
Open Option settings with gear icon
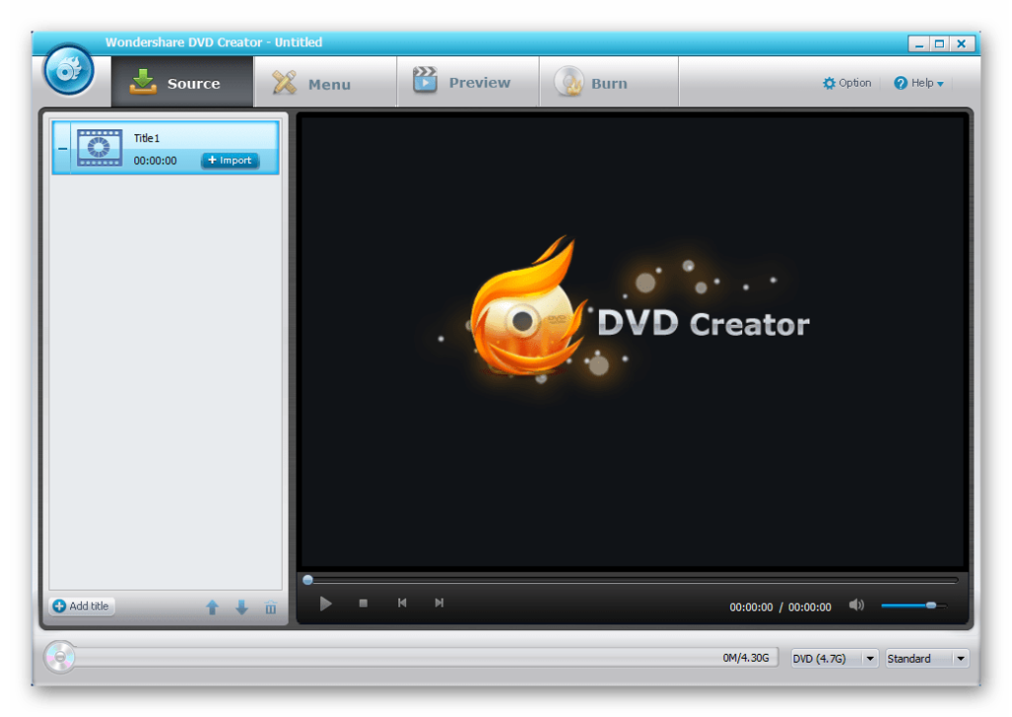847,83
